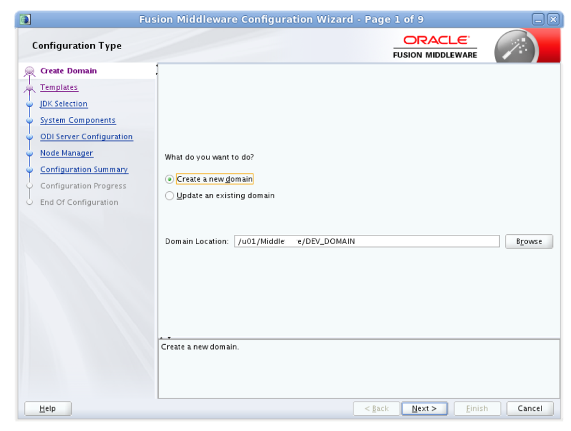The width and height of the screenshot is (571, 431).
Task: Open ODI Server Configuration step
Action: 86,137
